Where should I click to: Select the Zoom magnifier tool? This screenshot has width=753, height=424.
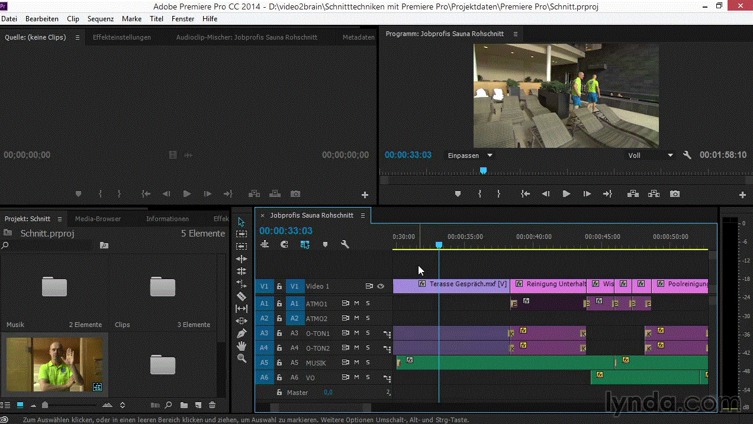pyautogui.click(x=242, y=358)
